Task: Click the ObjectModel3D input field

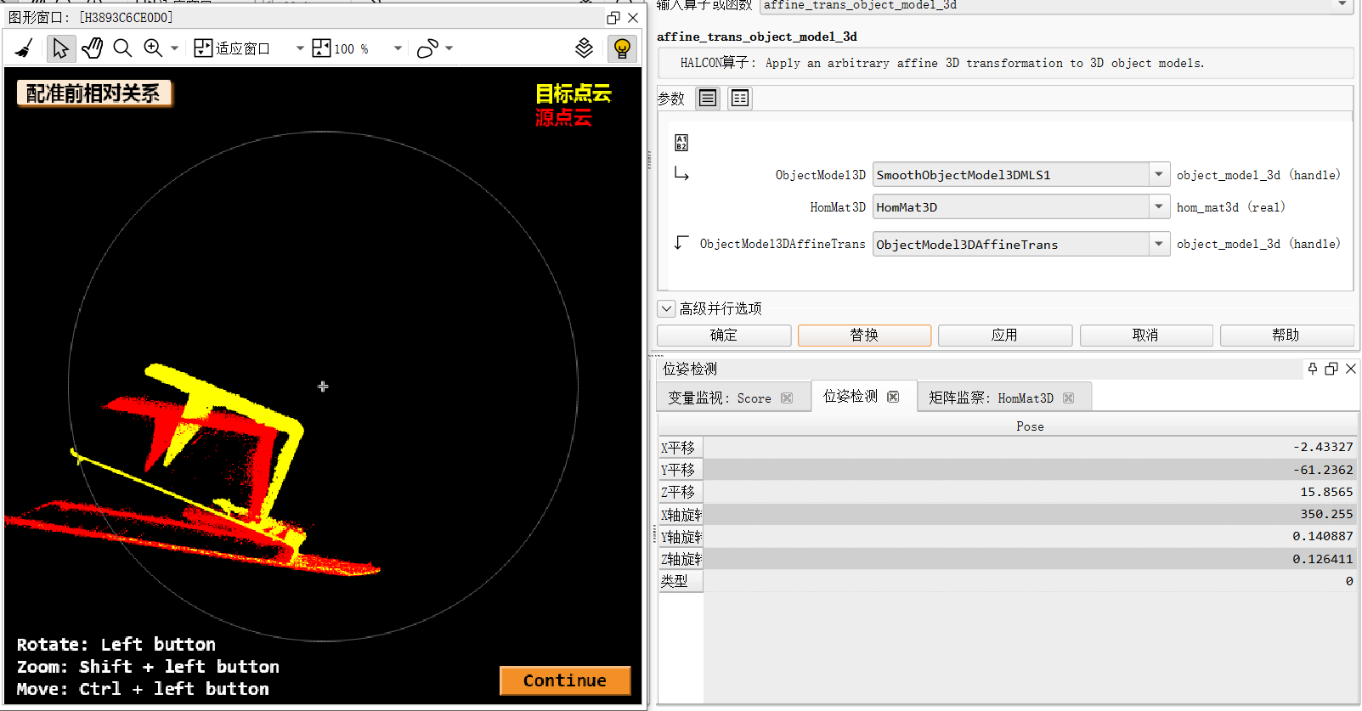Action: point(1011,175)
